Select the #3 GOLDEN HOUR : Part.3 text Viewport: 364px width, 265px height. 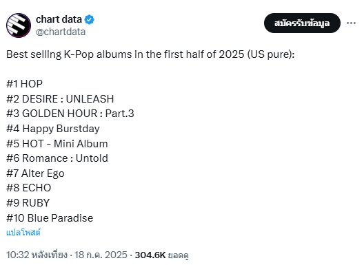[x=70, y=114]
